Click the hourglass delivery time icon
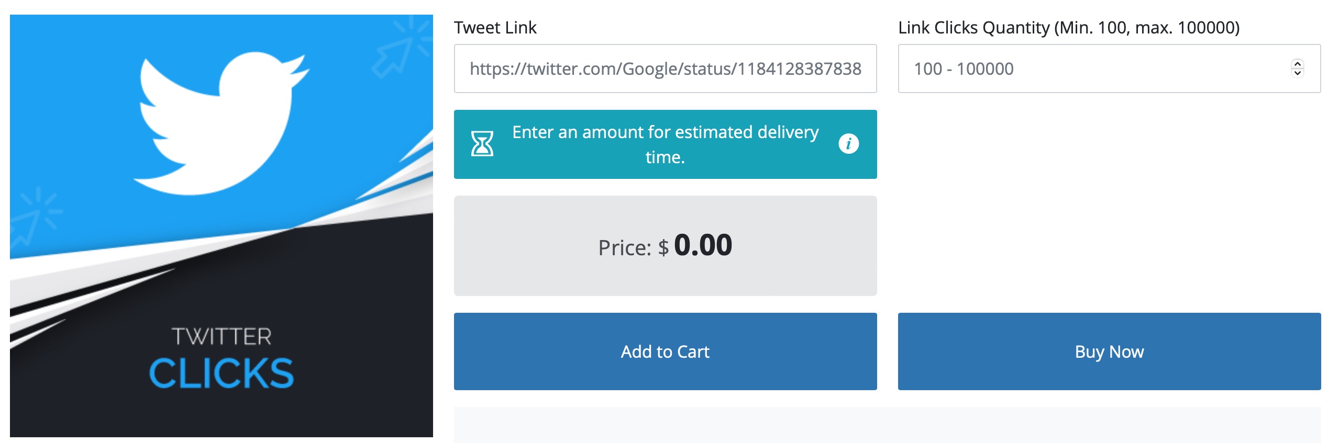This screenshot has height=443, width=1339. 482,144
